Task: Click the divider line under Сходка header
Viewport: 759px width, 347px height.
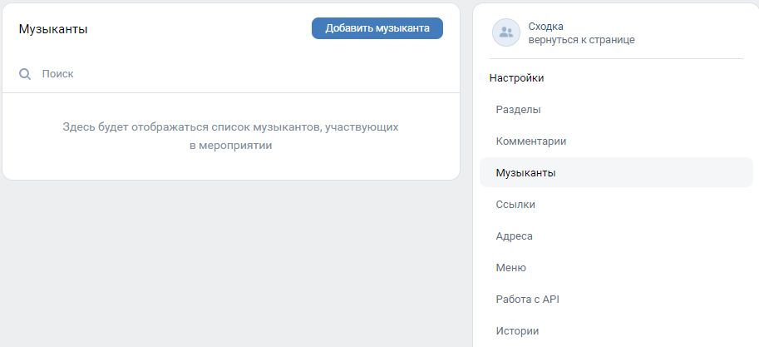Action: [616, 58]
